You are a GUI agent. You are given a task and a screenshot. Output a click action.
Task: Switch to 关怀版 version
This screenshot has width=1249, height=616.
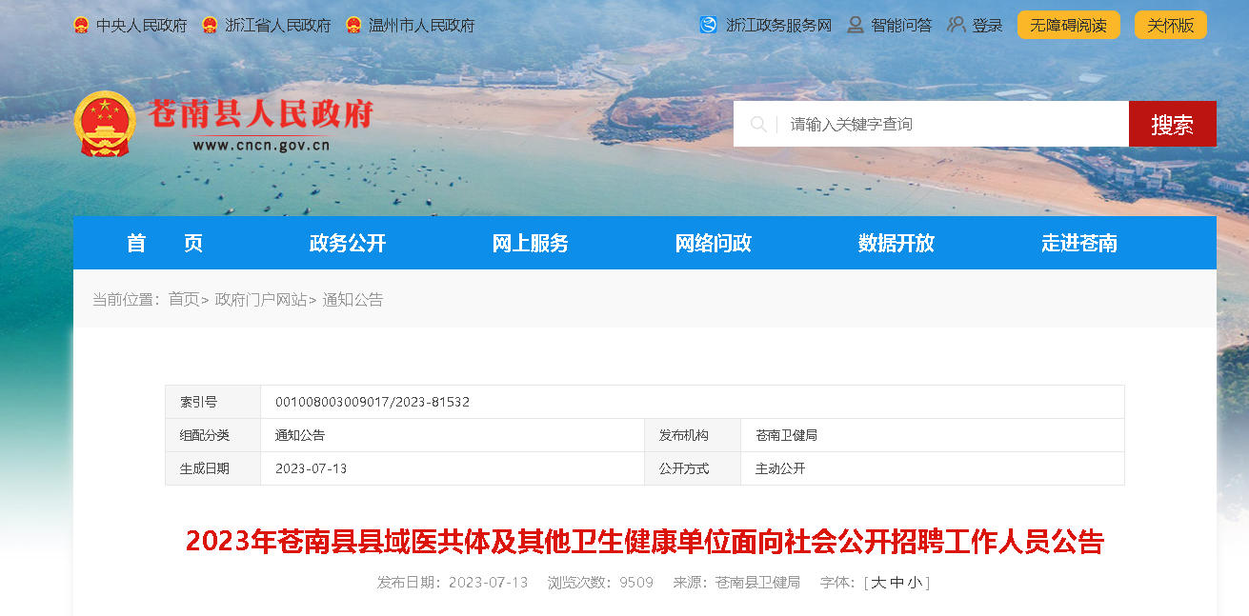[x=1171, y=25]
